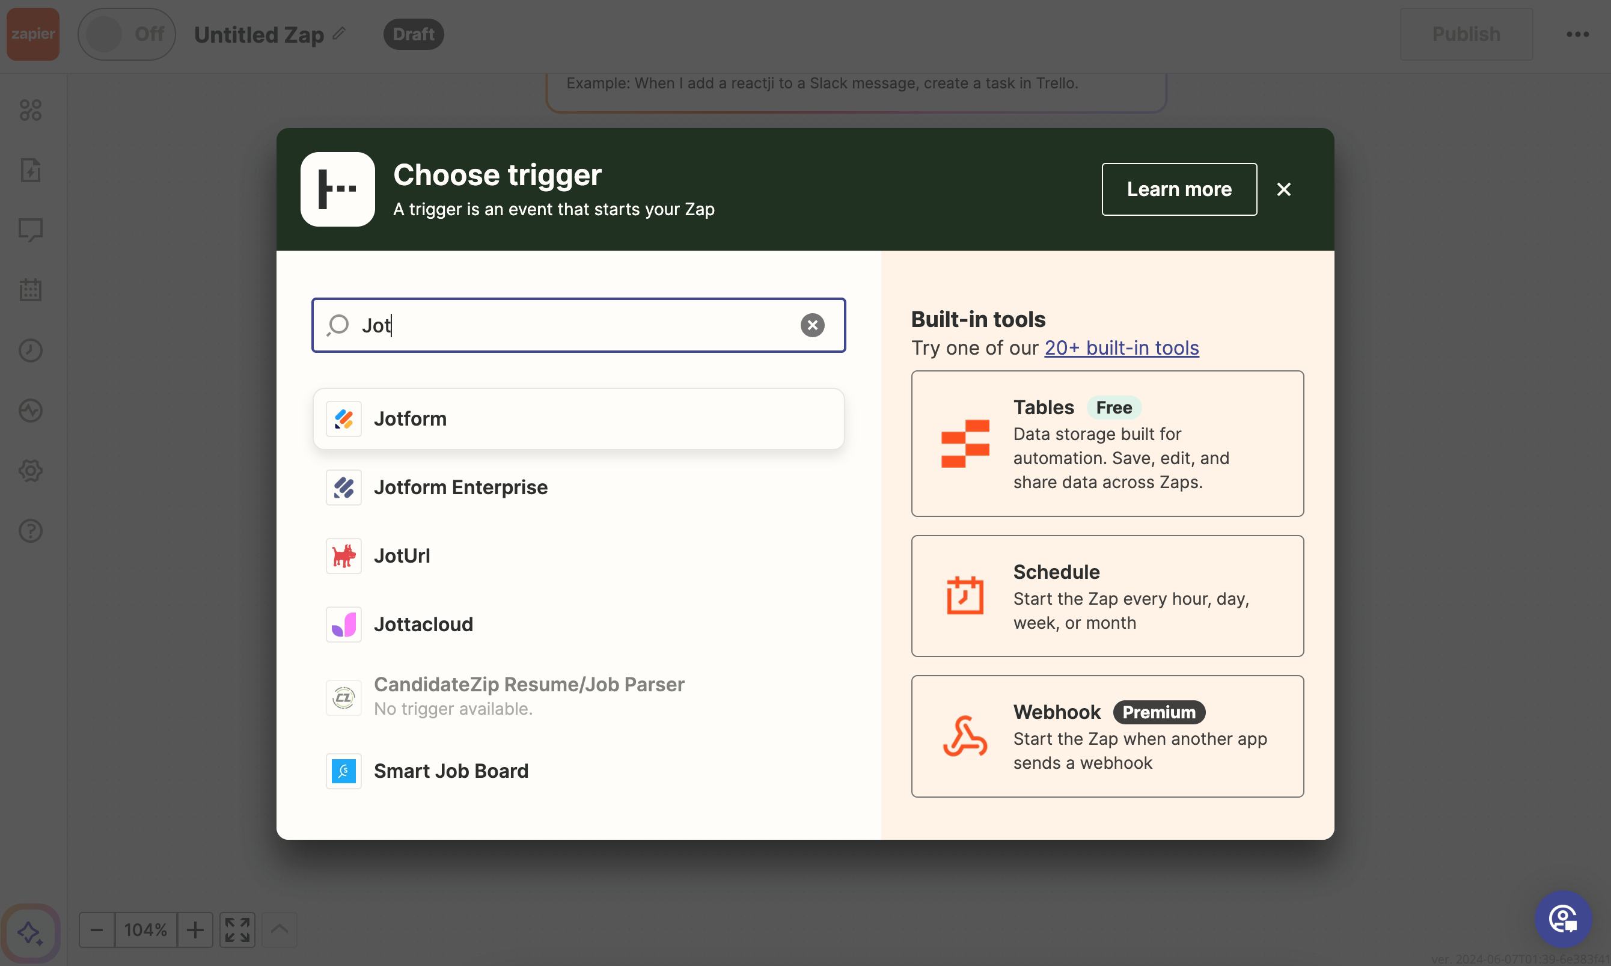Select Jotform from search results
The image size is (1611, 966).
579,418
